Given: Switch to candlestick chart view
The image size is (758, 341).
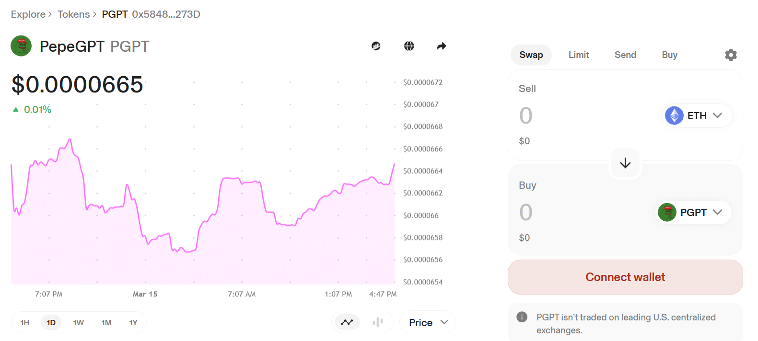Looking at the screenshot, I should 378,322.
